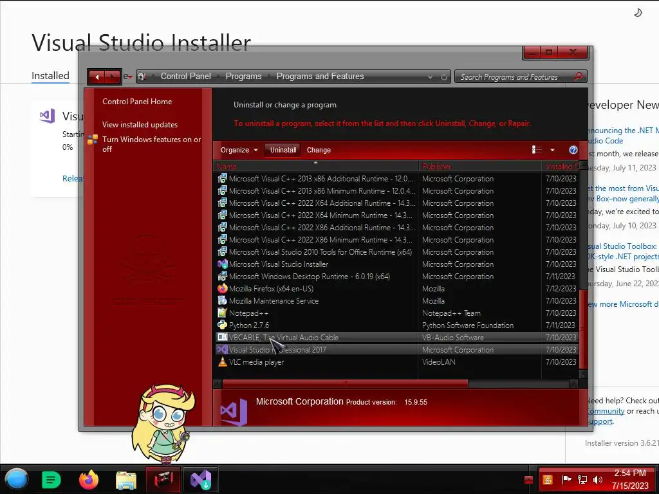Open the Start orb on the taskbar
The image size is (659, 494).
(16, 479)
